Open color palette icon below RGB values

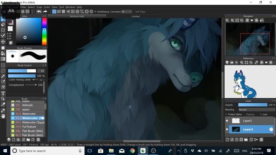[11, 43]
